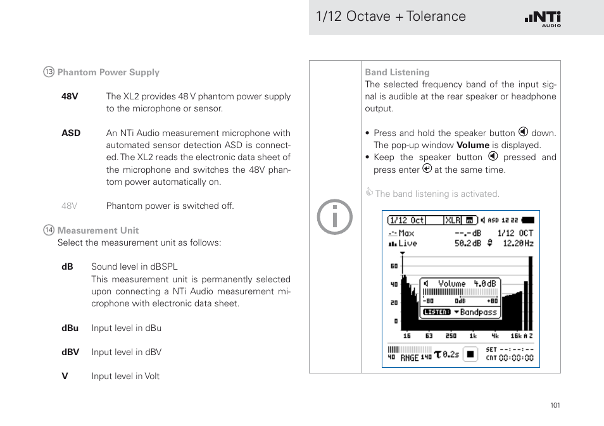Click the wideband Z bar in spectrum
This screenshot has width=604, height=426.
pyautogui.click(x=531, y=294)
